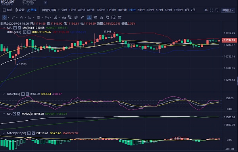Screen dimensions: 238x152
Task: Remove the lower MA panel indicator
Action: pos(19,114)
